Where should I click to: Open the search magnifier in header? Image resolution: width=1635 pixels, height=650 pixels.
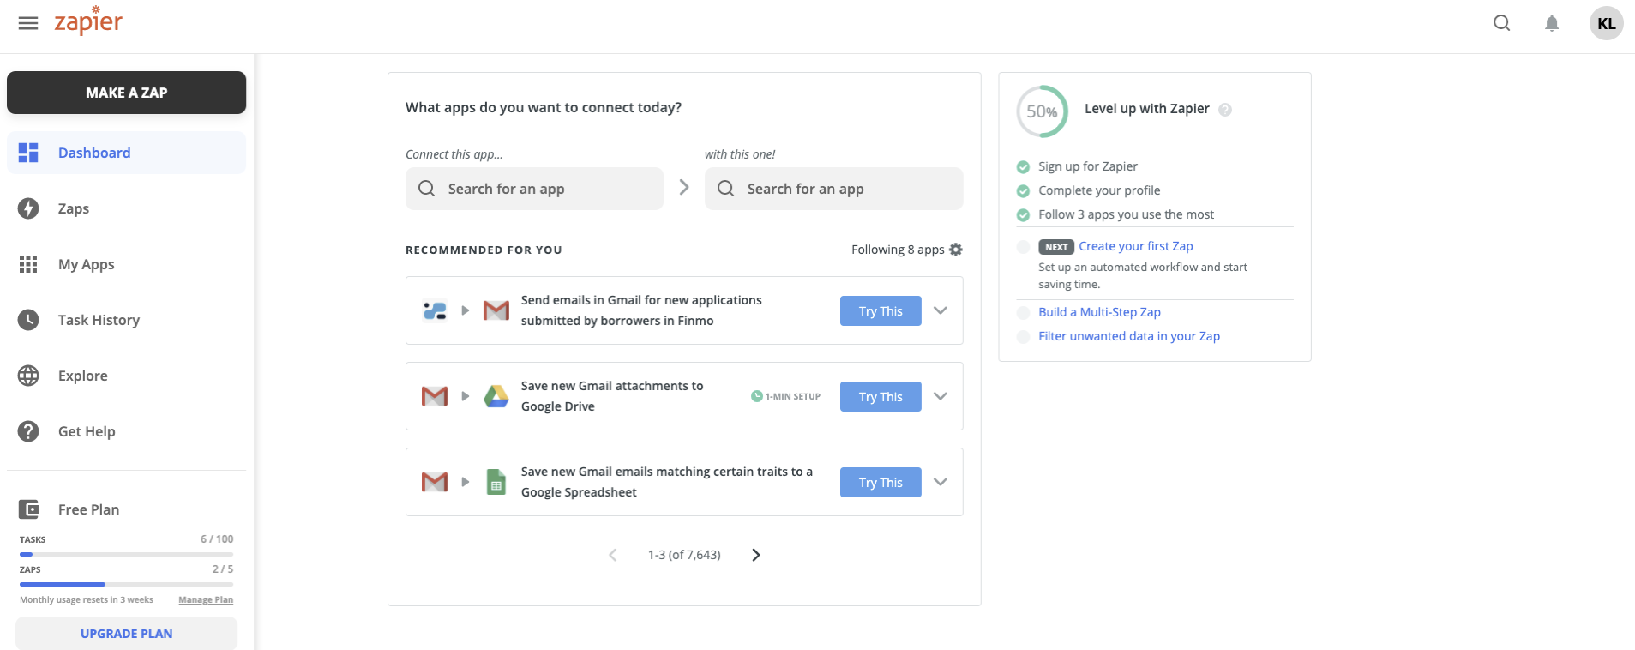pos(1501,23)
